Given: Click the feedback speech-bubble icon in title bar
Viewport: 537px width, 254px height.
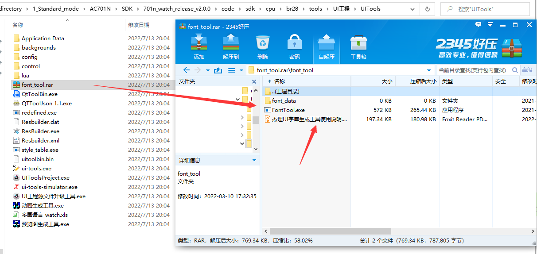Looking at the screenshot, I should click(x=478, y=25).
